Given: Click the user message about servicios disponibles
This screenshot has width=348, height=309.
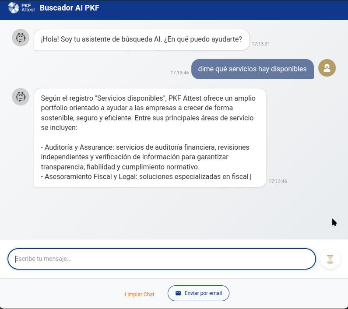Looking at the screenshot, I should (x=252, y=69).
